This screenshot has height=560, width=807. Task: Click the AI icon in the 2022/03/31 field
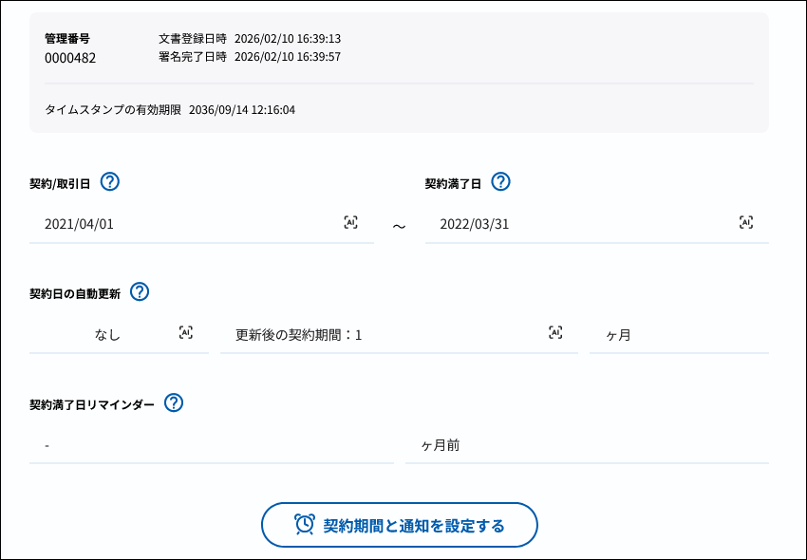[x=746, y=222]
